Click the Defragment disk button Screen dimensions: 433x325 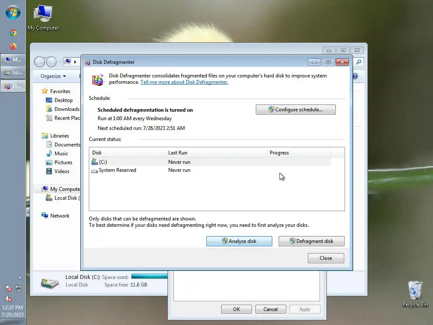click(x=311, y=241)
